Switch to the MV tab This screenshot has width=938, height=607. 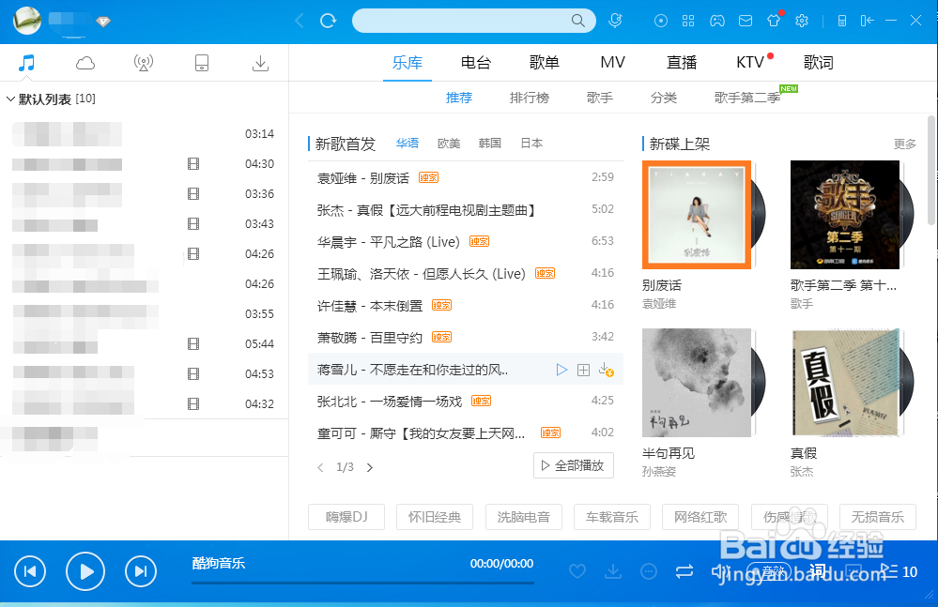tap(612, 62)
